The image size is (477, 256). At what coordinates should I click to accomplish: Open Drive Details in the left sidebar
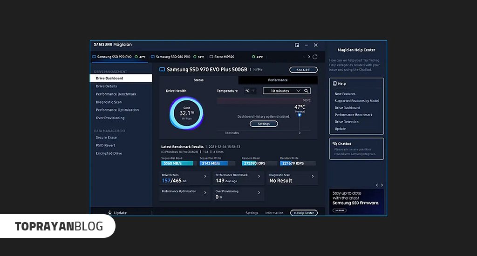[106, 86]
